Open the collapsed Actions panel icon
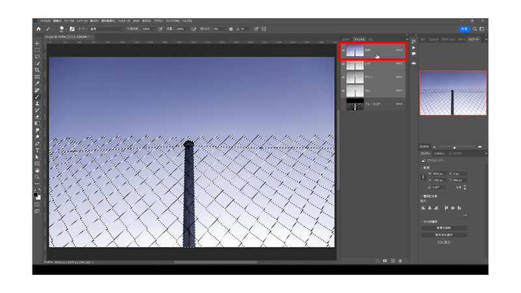Screen dimensions: 521x293 click(x=414, y=48)
